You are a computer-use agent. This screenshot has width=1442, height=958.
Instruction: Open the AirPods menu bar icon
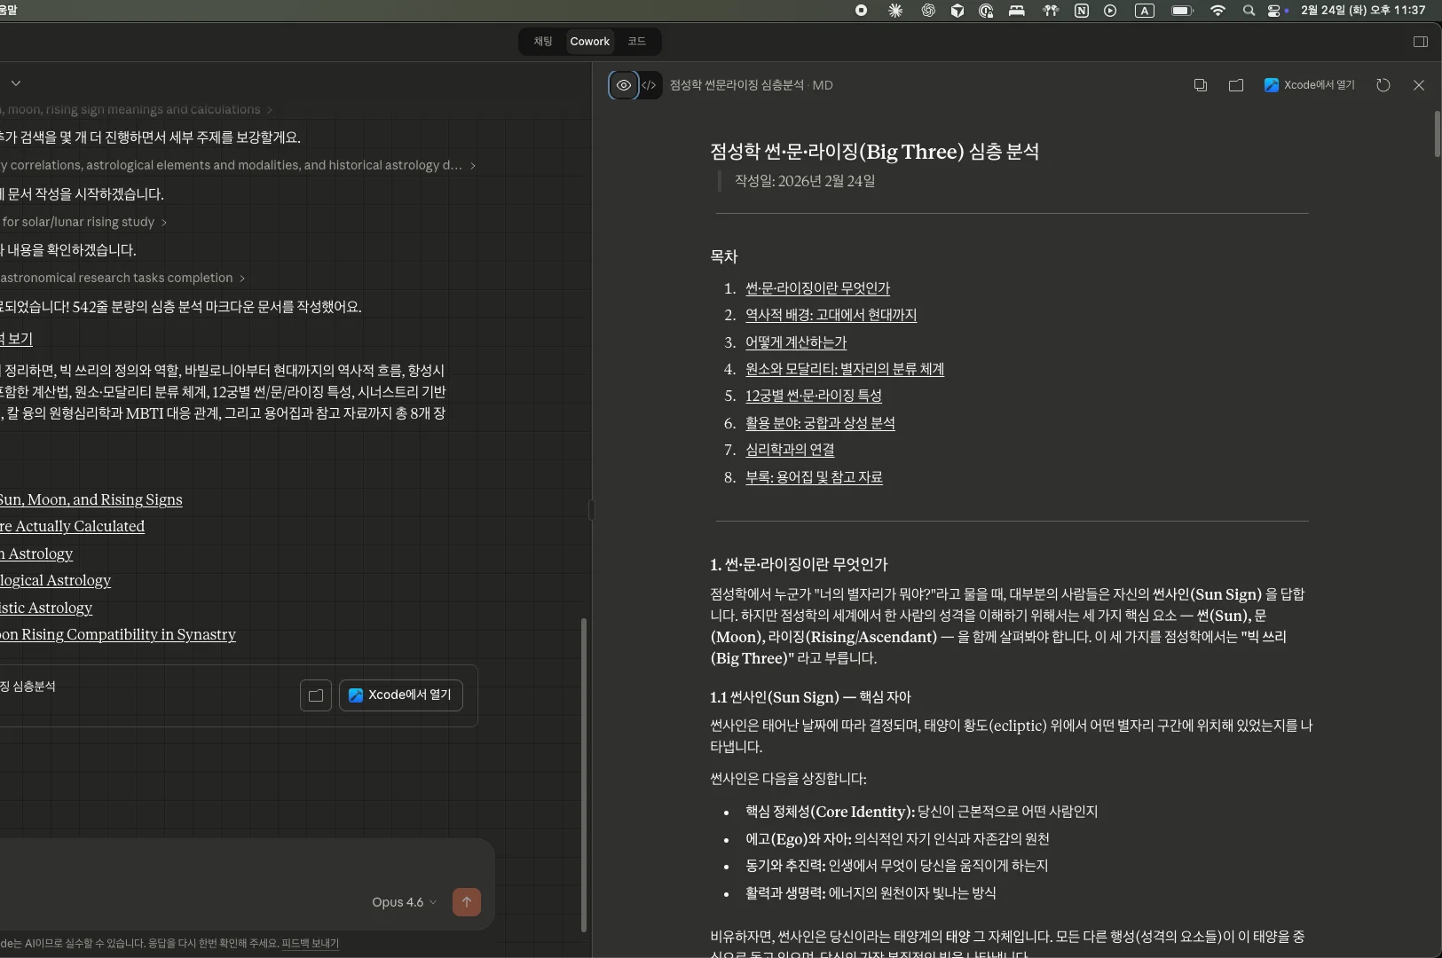[1051, 11]
